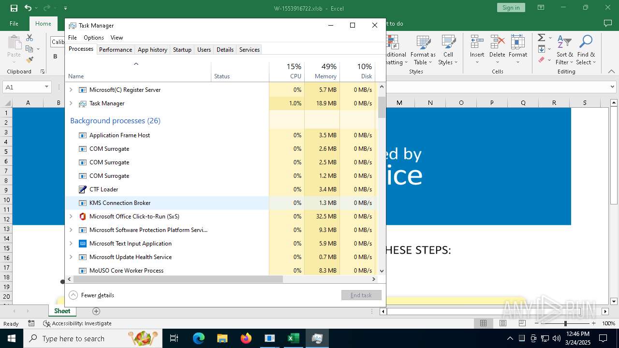This screenshot has width=619, height=348.
Task: Switch to Performance tab
Action: pos(116,50)
